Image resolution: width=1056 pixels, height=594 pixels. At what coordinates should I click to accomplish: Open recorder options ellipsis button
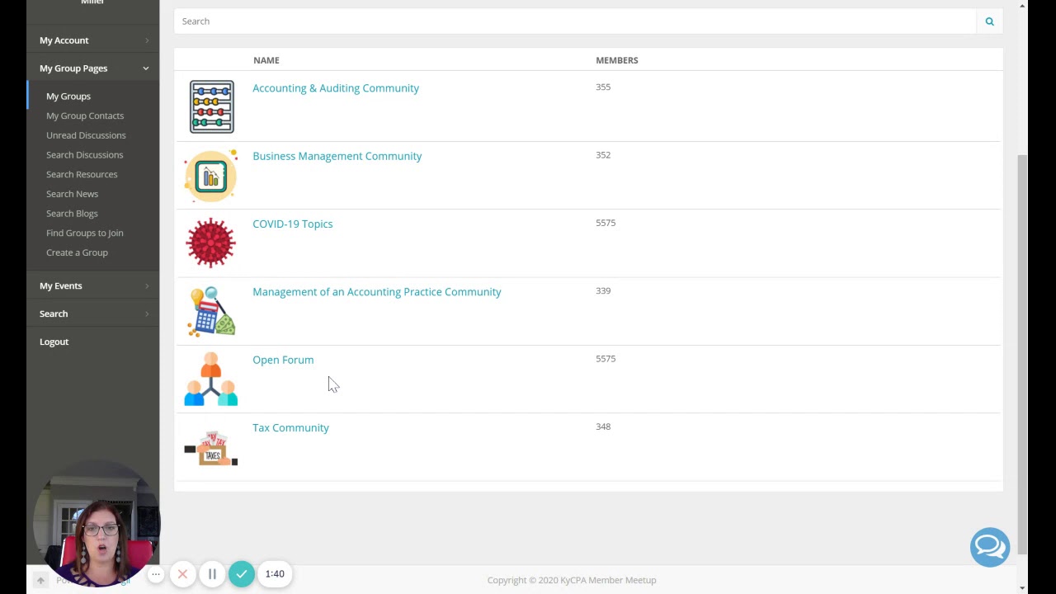tap(156, 574)
